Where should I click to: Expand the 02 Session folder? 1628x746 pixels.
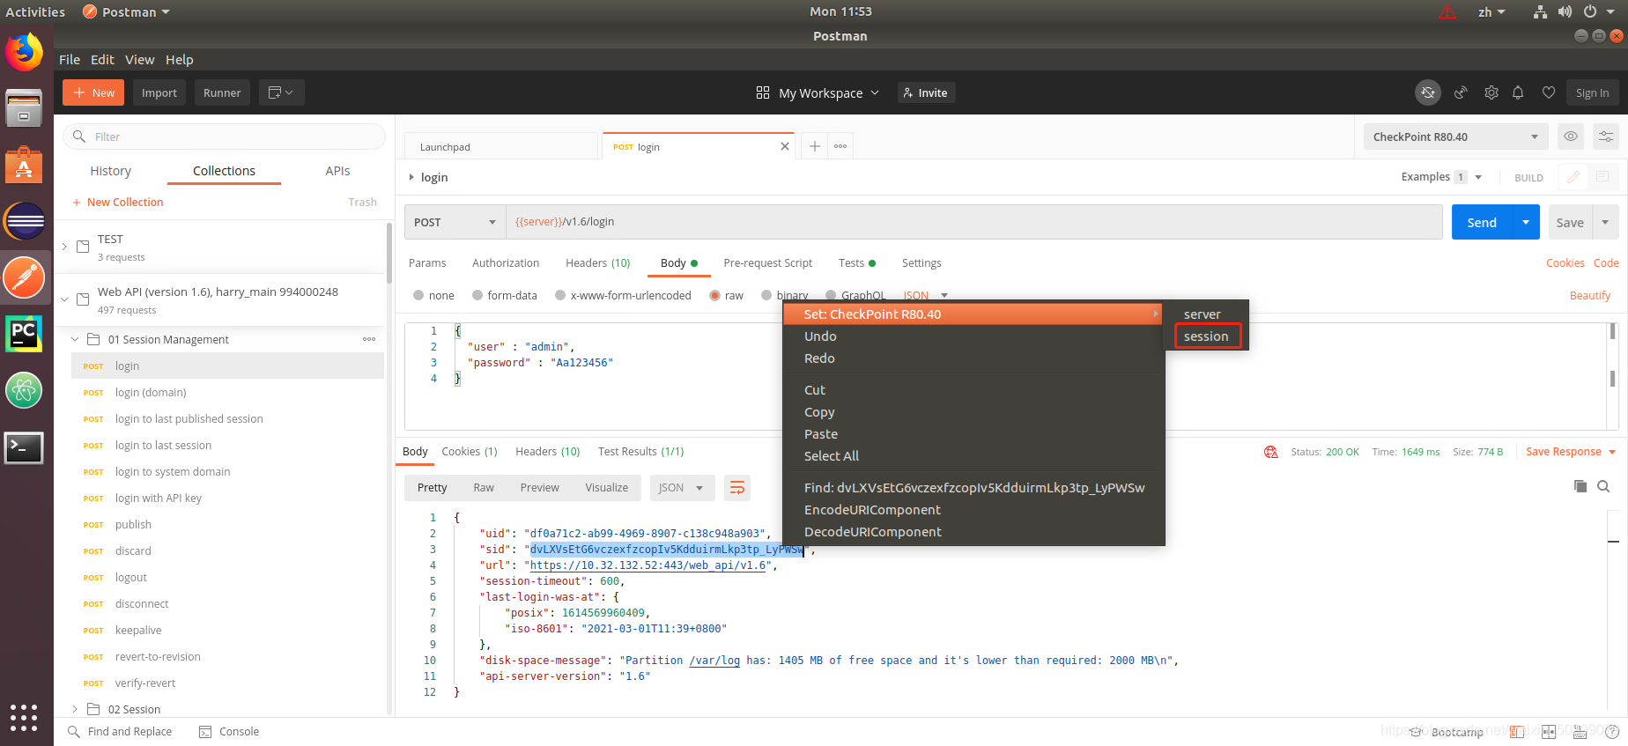click(75, 709)
